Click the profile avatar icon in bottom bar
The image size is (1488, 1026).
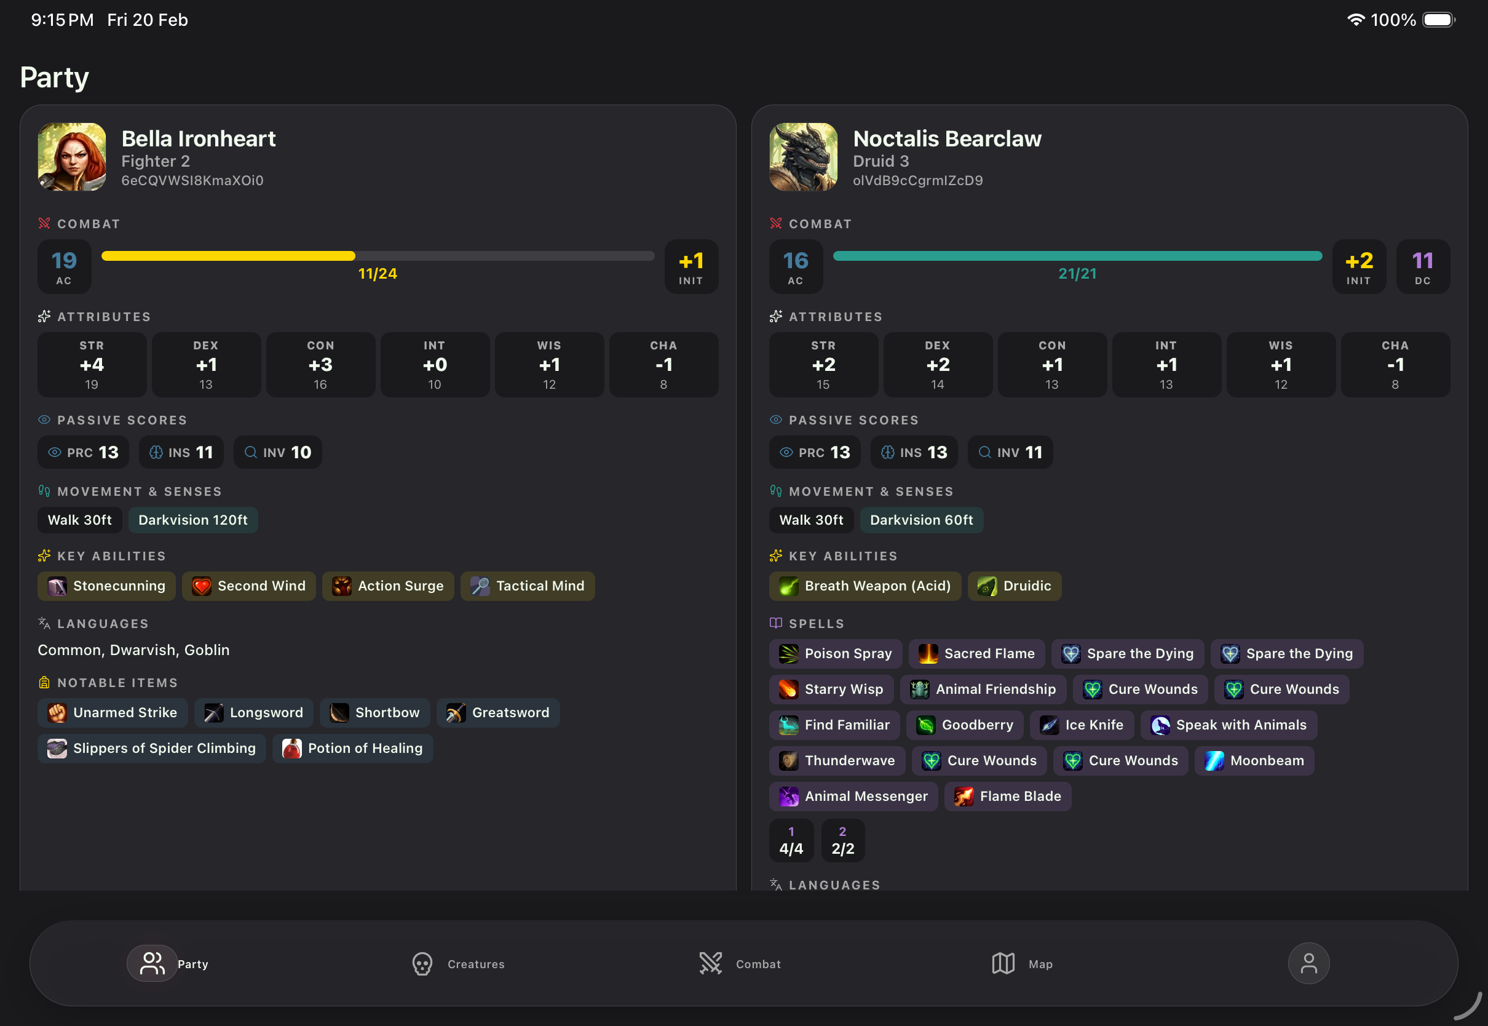tap(1308, 963)
